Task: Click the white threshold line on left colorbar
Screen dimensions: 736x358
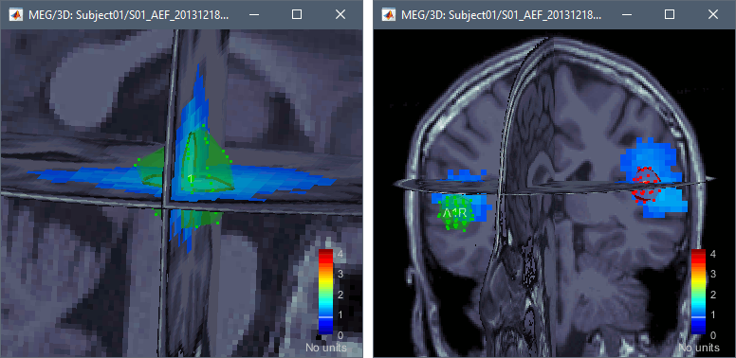Action: point(325,317)
